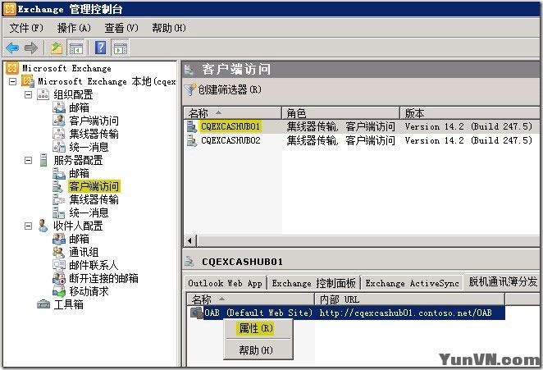Click the 移动请求 move request icon
Screen dimensions: 543x370
59,291
